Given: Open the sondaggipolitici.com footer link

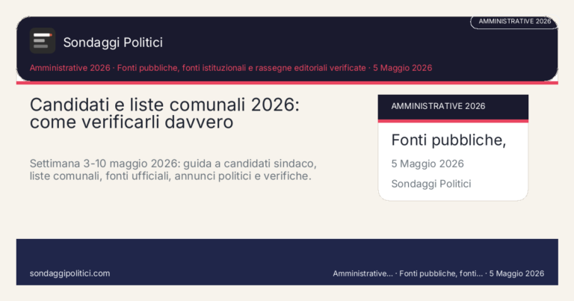Looking at the screenshot, I should click(x=70, y=273).
